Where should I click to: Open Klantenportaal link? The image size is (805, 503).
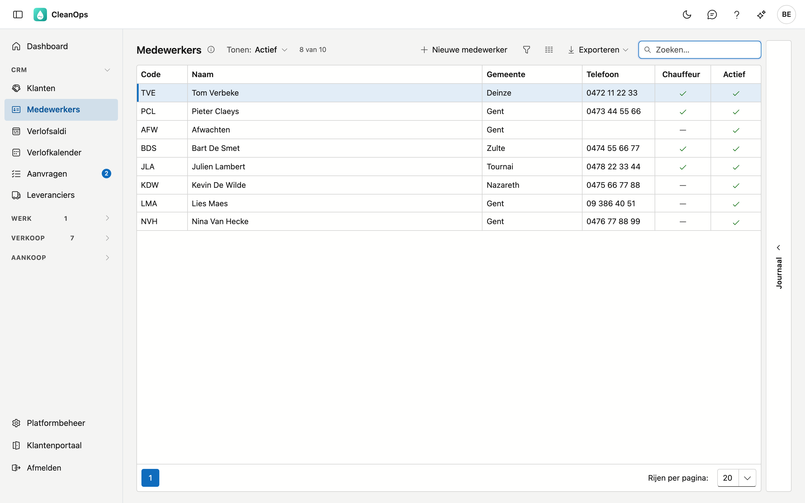[61, 445]
